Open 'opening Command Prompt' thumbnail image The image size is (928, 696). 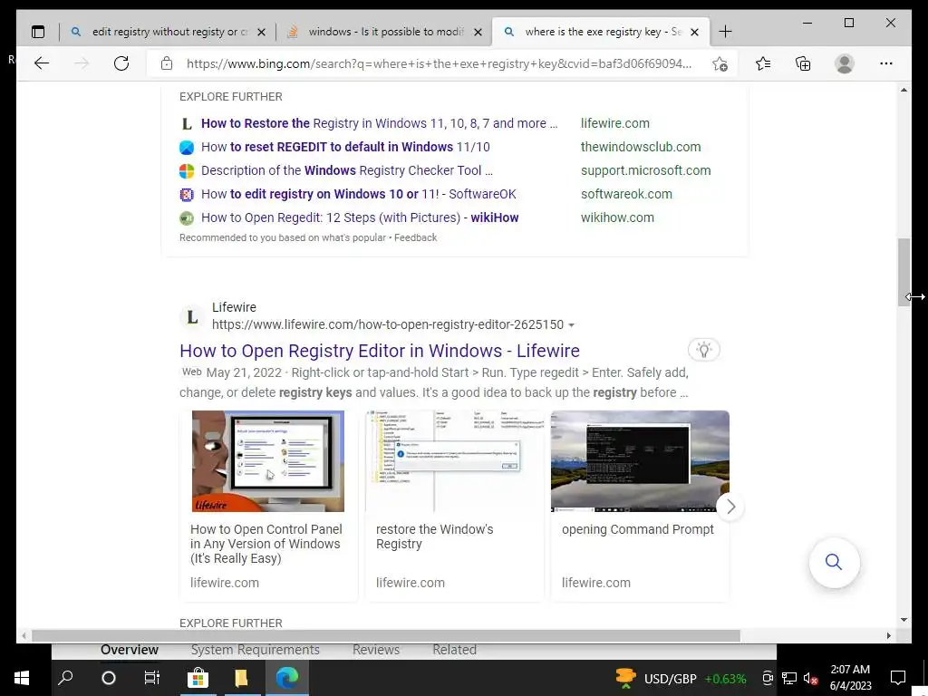(640, 461)
